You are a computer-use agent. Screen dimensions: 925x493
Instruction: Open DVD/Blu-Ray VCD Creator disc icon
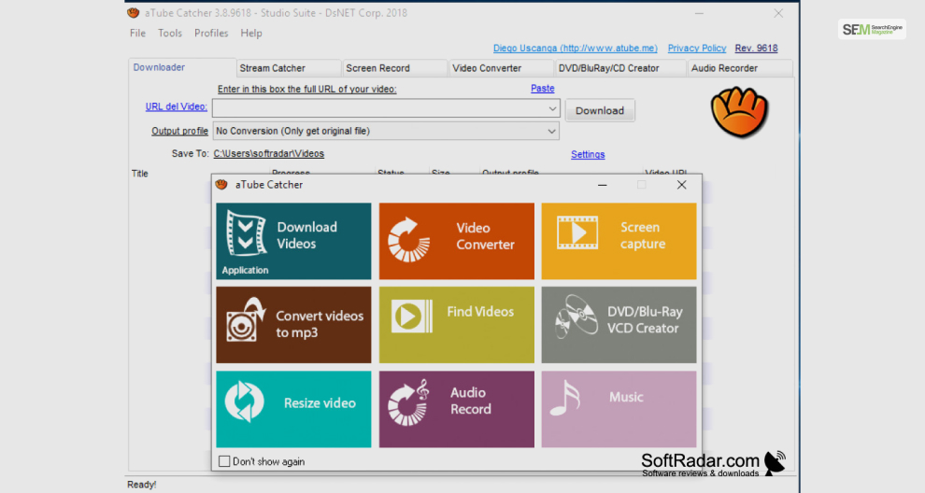(x=576, y=317)
